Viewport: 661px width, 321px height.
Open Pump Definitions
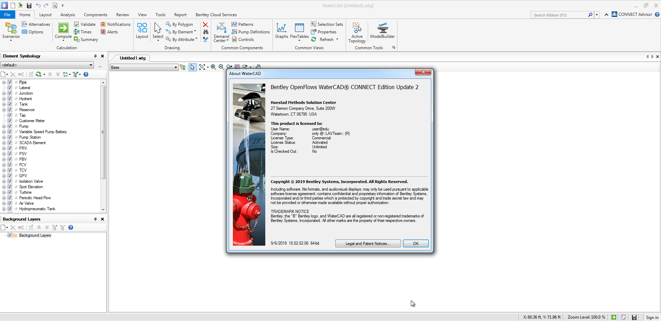251,32
